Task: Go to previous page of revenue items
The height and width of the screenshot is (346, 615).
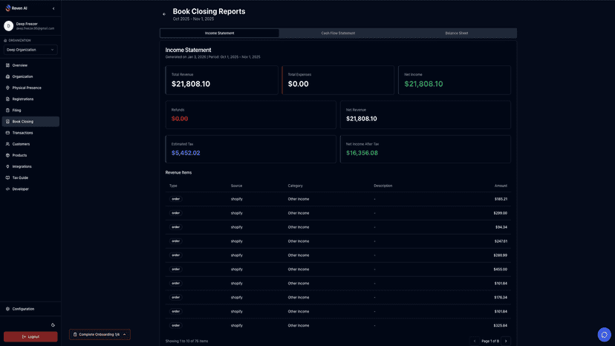Action: point(475,341)
